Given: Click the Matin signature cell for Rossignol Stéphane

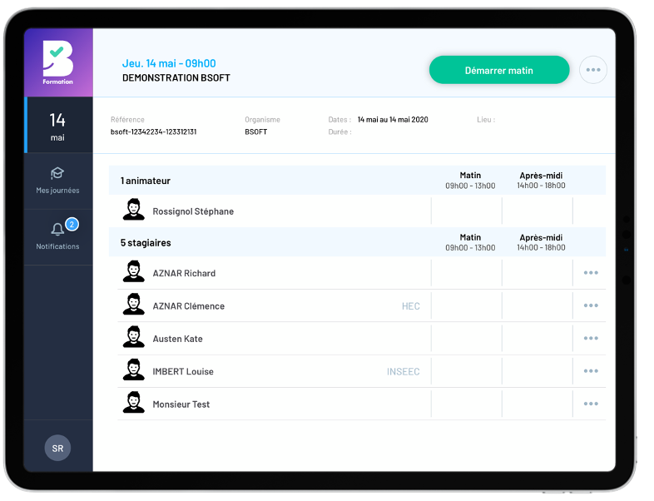Looking at the screenshot, I should tap(467, 211).
